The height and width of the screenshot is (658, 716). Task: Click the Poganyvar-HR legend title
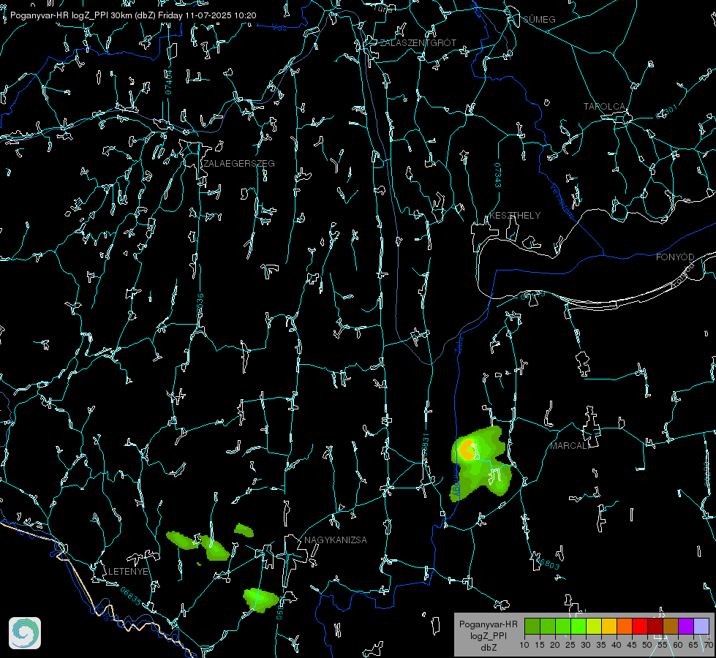pos(488,624)
